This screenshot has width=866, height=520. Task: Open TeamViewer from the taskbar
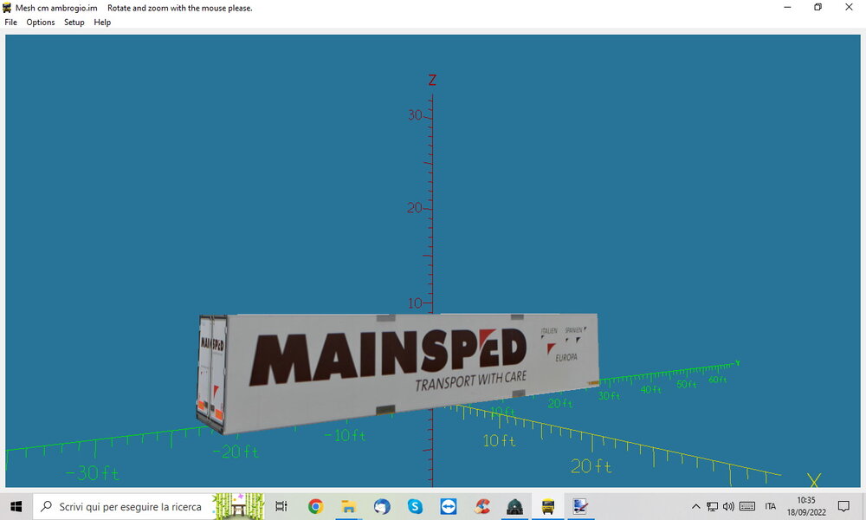click(448, 506)
